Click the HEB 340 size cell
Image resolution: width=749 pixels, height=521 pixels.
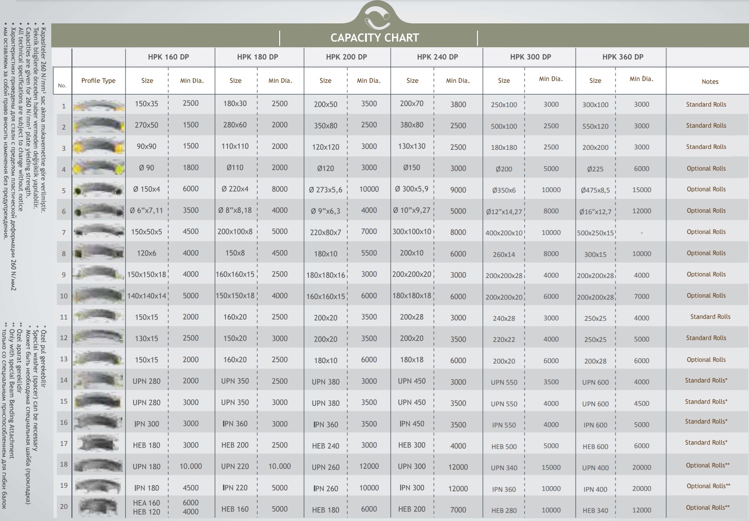point(595,511)
